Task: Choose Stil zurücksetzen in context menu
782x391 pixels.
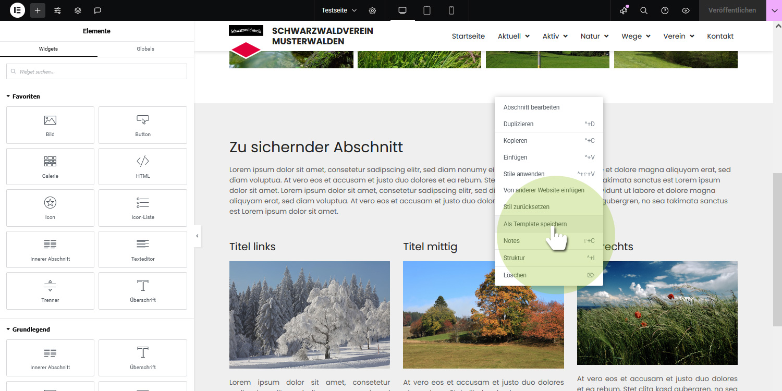Action: (x=549, y=207)
